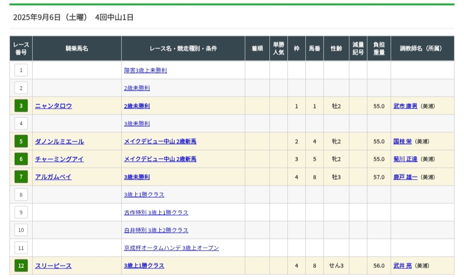View trainer 武市 康男 profile

(x=405, y=106)
